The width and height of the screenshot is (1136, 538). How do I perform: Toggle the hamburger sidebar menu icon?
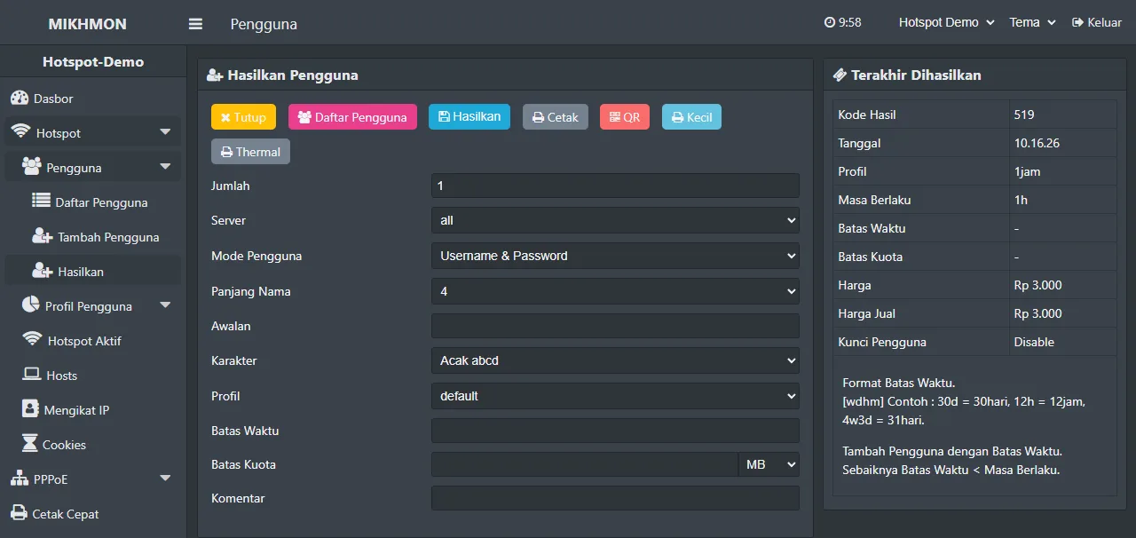[195, 24]
